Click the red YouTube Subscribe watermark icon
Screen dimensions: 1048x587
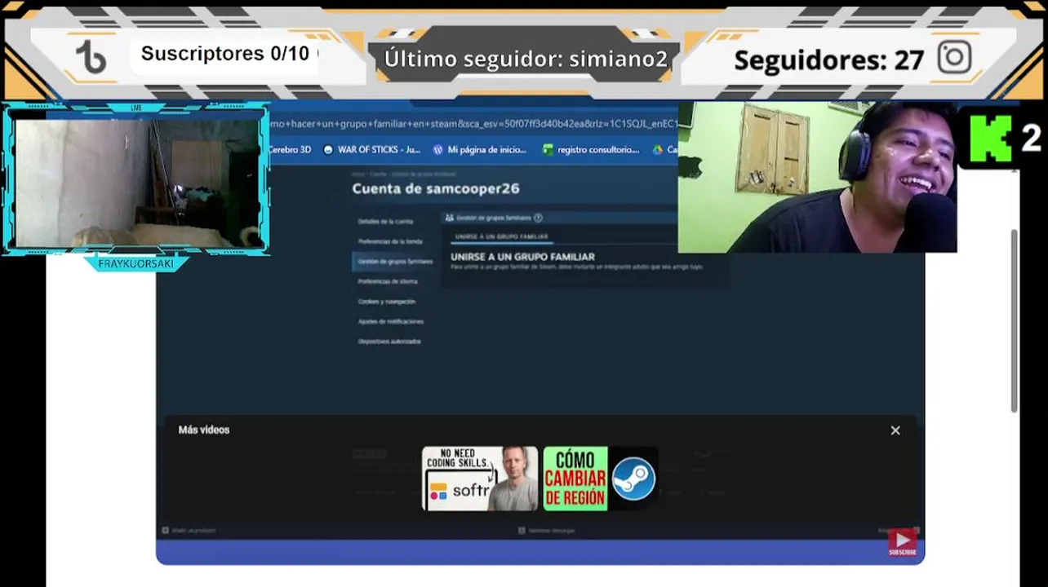(x=902, y=542)
